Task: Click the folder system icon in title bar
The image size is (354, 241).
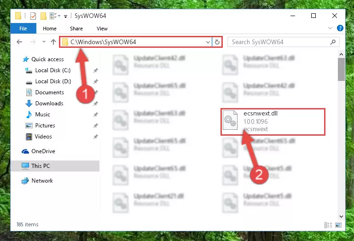Action: tap(18, 16)
